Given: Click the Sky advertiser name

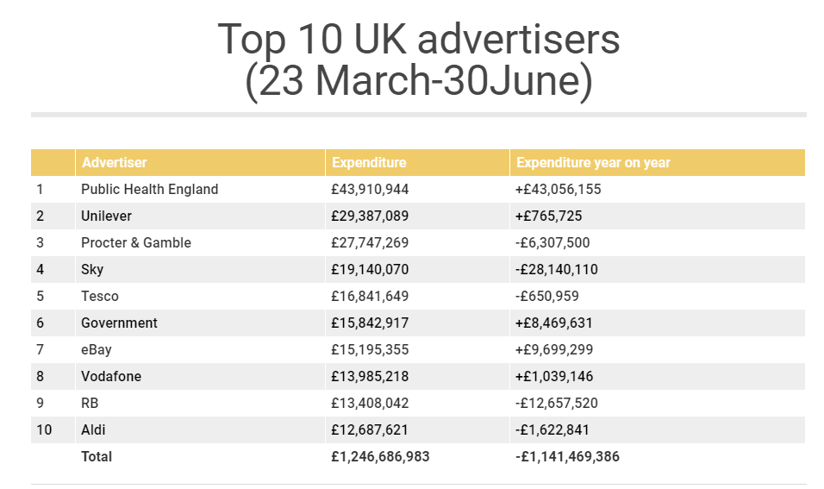Looking at the screenshot, I should pyautogui.click(x=92, y=270).
